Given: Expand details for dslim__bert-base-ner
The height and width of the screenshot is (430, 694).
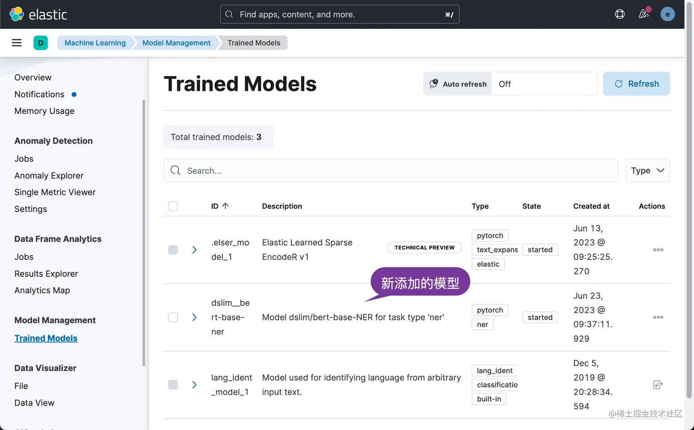Looking at the screenshot, I should [194, 317].
